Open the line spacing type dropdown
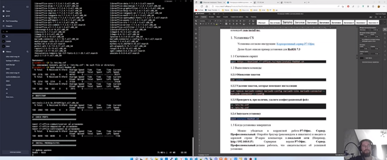Screen dimensions: 387x160 pos(365,29)
